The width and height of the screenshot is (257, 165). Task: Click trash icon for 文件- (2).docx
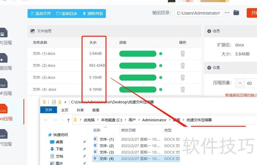pos(182,65)
